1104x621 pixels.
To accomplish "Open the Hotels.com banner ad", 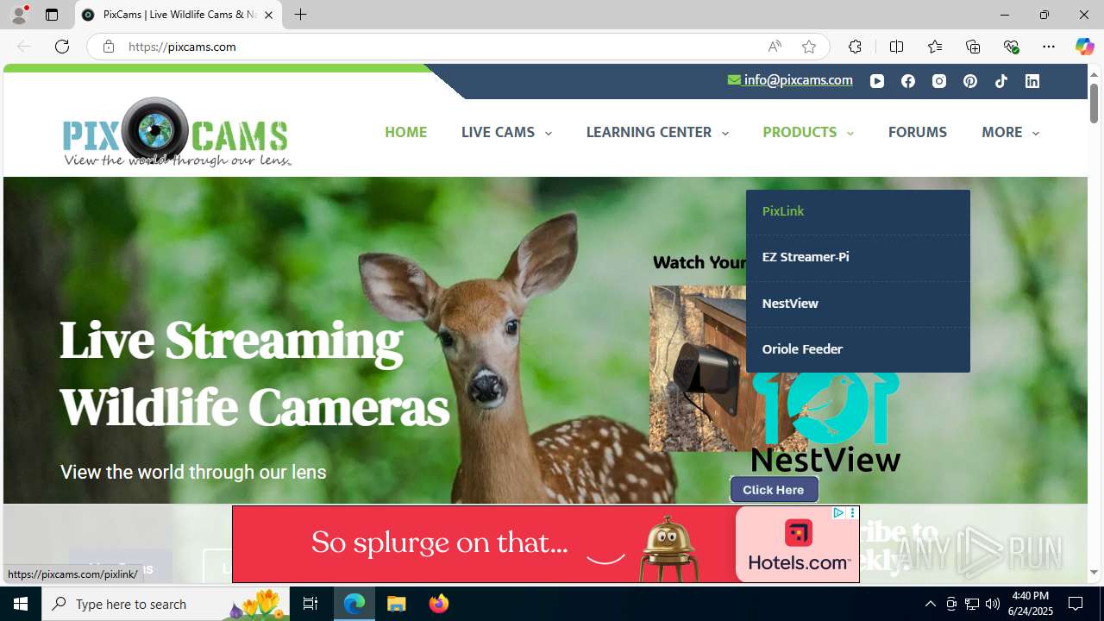I will pos(545,544).
